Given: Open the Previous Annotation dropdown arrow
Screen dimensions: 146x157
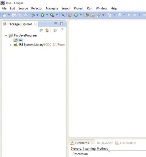Looking at the screenshot, I should (x=124, y=15).
